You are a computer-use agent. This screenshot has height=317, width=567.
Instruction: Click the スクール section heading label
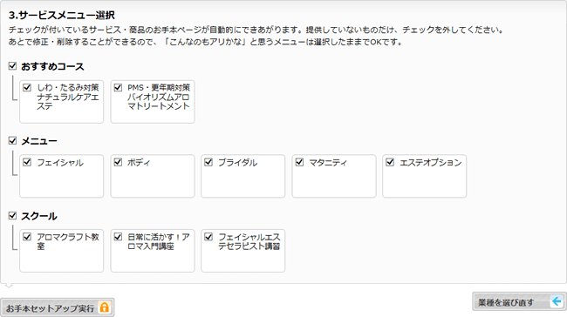pos(39,216)
